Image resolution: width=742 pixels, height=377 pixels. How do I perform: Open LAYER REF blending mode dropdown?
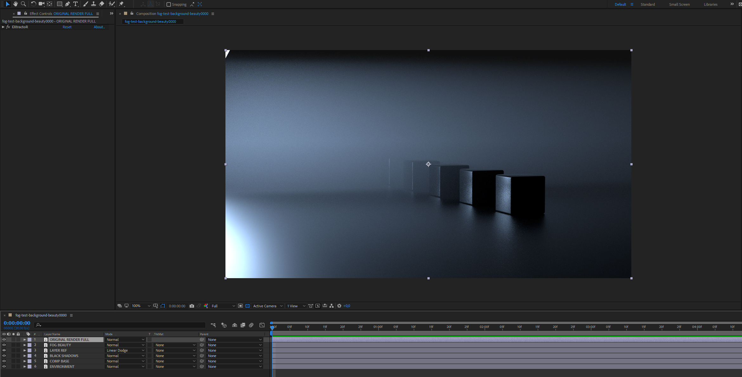(125, 350)
